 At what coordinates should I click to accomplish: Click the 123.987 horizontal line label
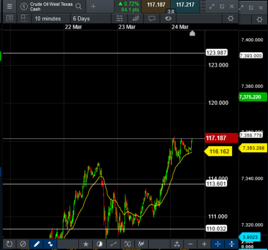pos(217,53)
